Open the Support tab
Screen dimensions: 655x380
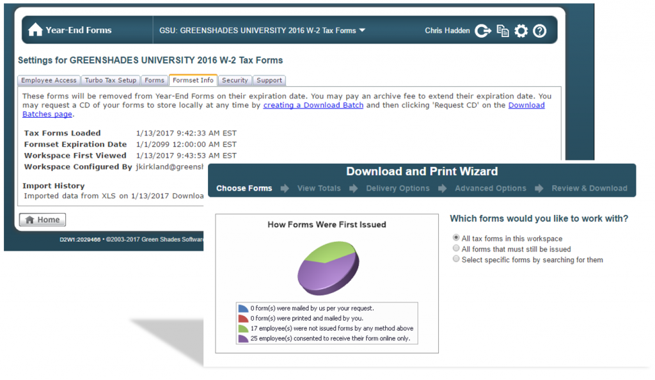tap(269, 80)
